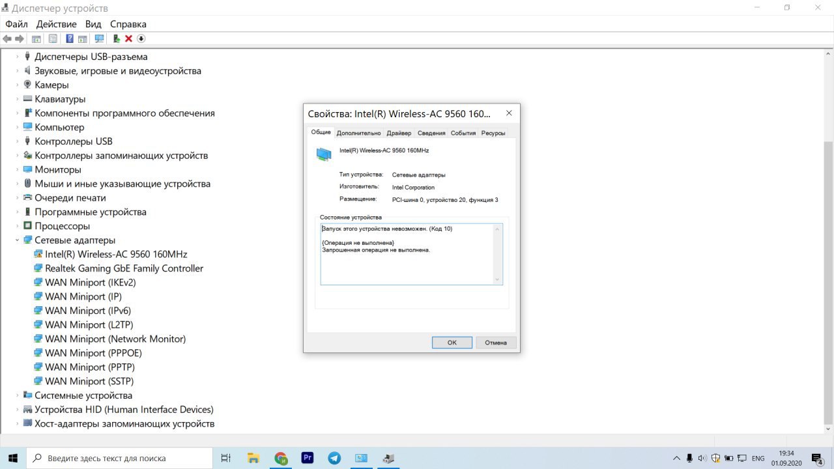Image resolution: width=834 pixels, height=469 pixels.
Task: Expand Диспетчеры USB-разъема node
Action: (18, 57)
